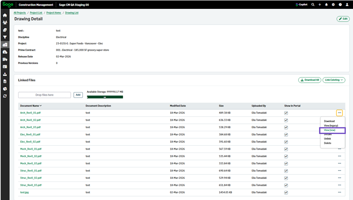Click the Drop files here upload area
The image size is (353, 200).
click(x=45, y=95)
